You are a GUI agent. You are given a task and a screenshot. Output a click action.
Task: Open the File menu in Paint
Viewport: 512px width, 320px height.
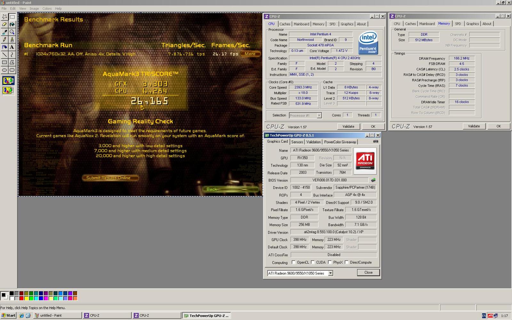[x=4, y=9]
